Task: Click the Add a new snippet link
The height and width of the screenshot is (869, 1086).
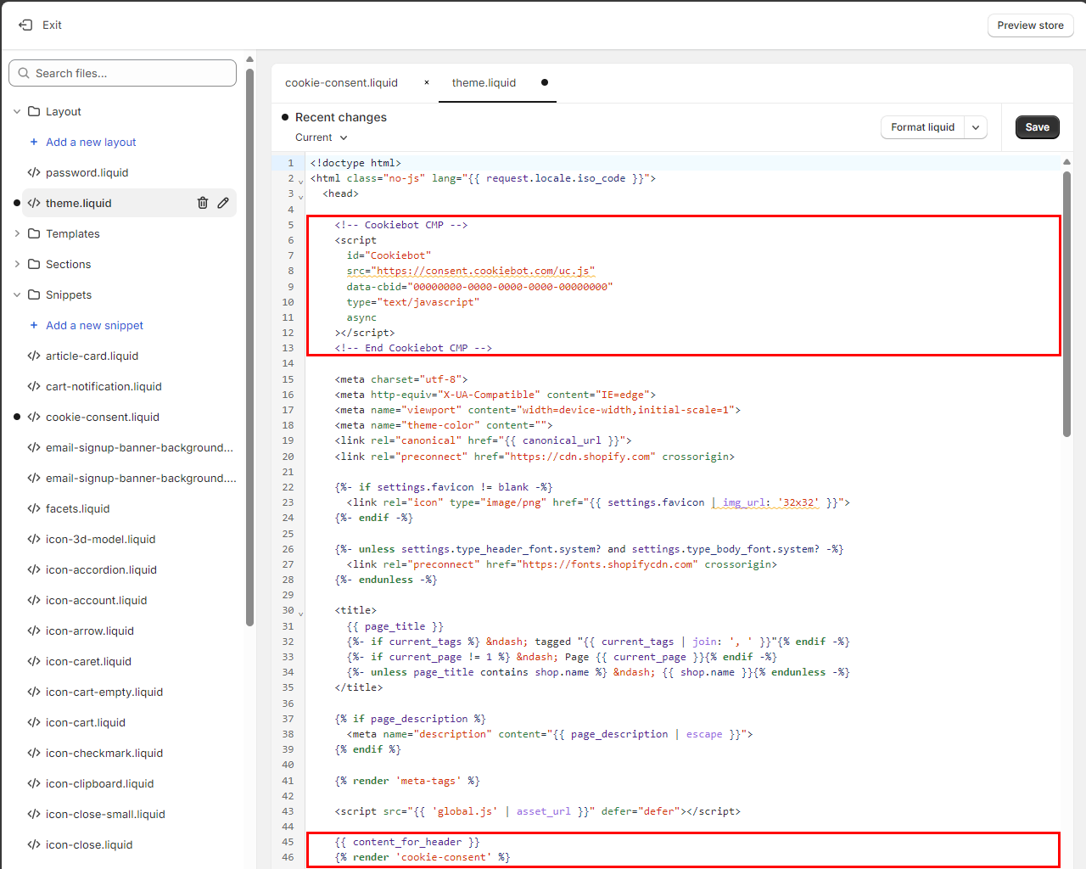Action: coord(94,325)
